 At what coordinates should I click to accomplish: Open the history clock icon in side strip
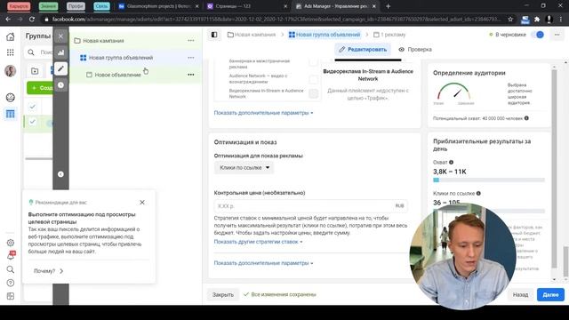(60, 85)
